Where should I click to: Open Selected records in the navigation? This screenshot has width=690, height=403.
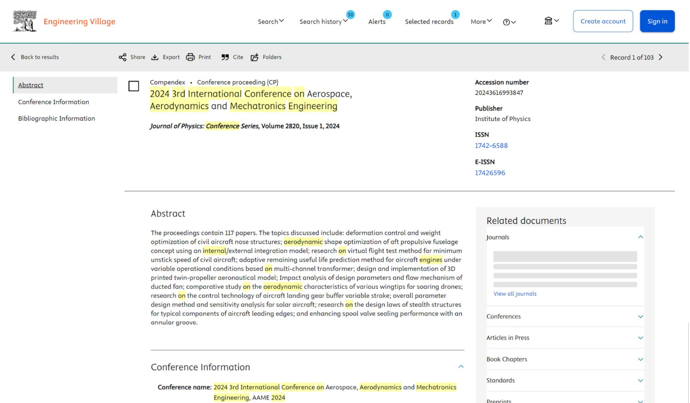click(429, 22)
